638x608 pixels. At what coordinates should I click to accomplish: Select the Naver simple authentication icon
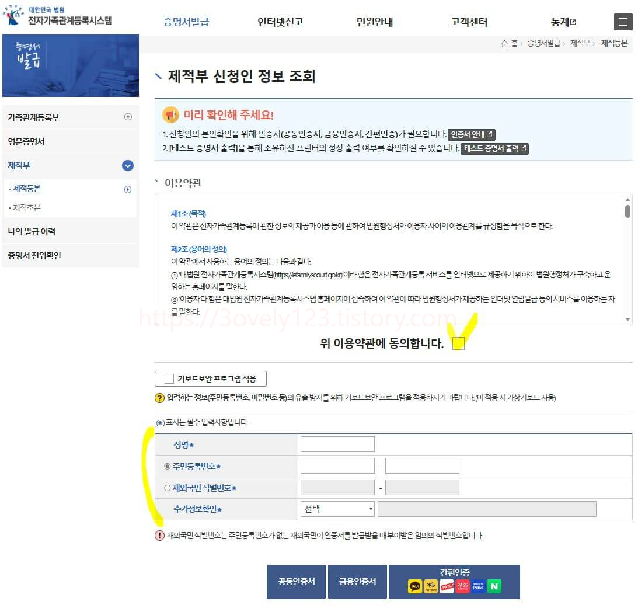494,586
